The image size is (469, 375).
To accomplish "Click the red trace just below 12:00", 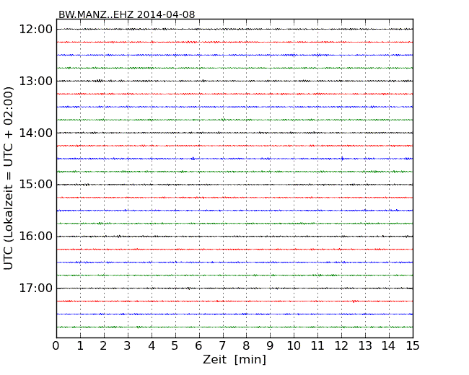I will (234, 42).
